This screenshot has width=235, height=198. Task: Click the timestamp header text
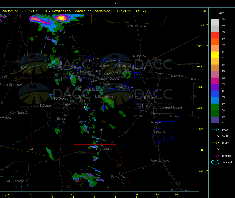(74, 11)
